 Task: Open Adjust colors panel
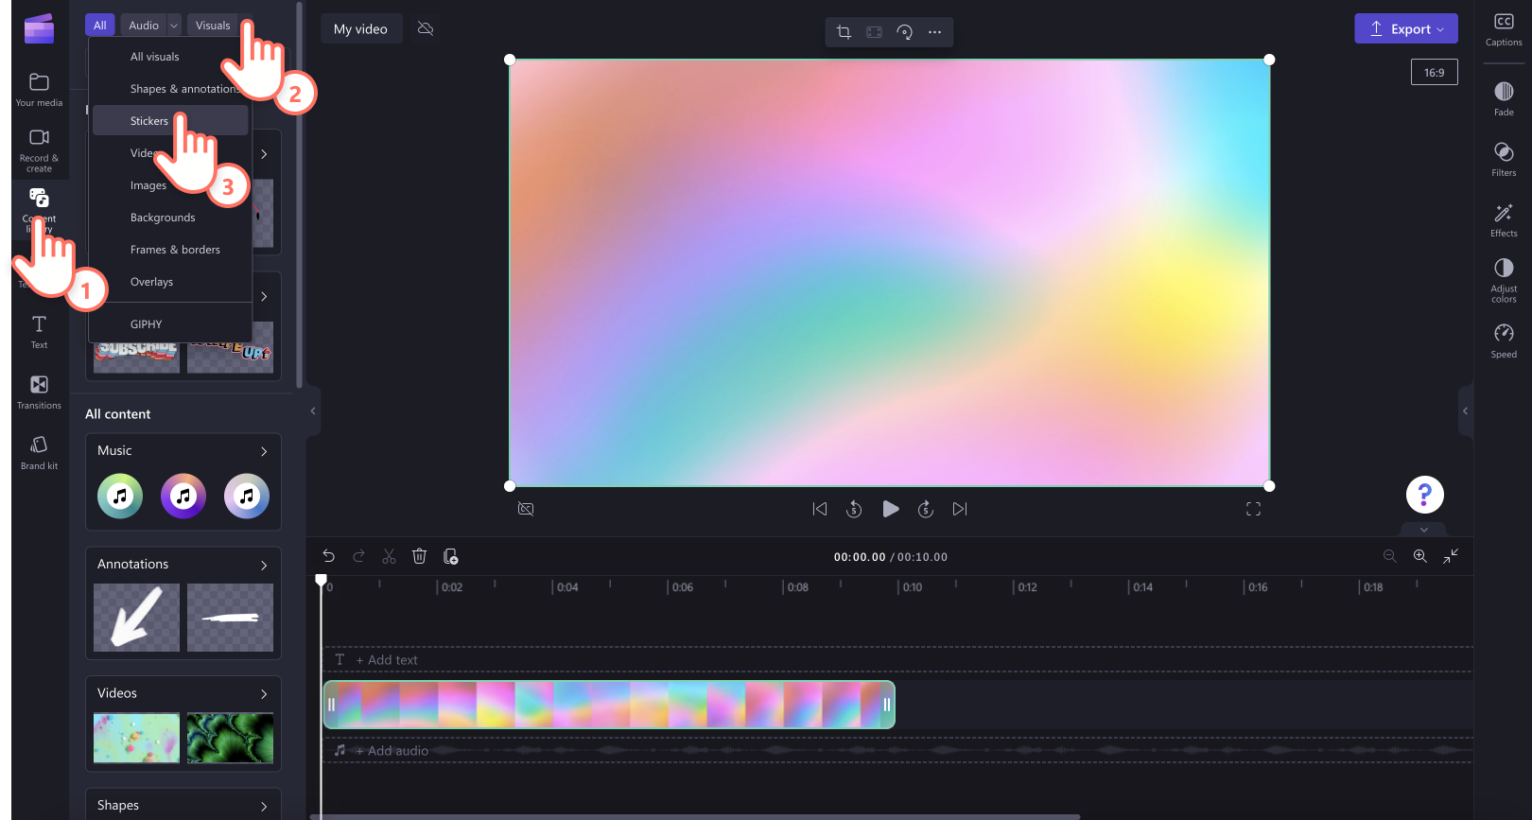point(1504,280)
